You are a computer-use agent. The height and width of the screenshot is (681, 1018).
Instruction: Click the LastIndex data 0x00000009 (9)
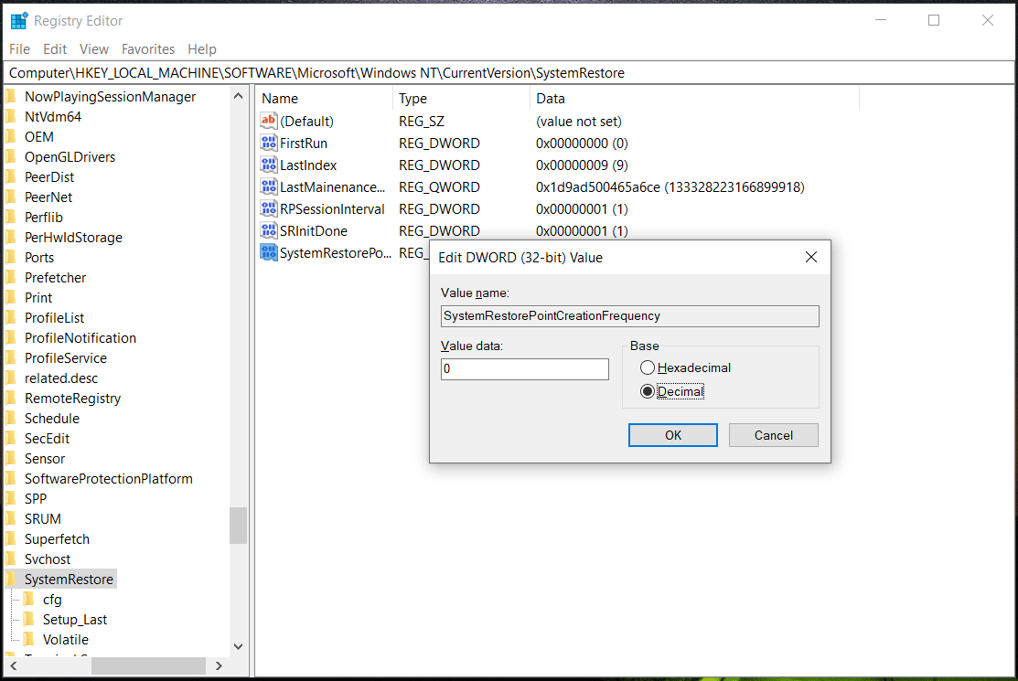click(582, 165)
